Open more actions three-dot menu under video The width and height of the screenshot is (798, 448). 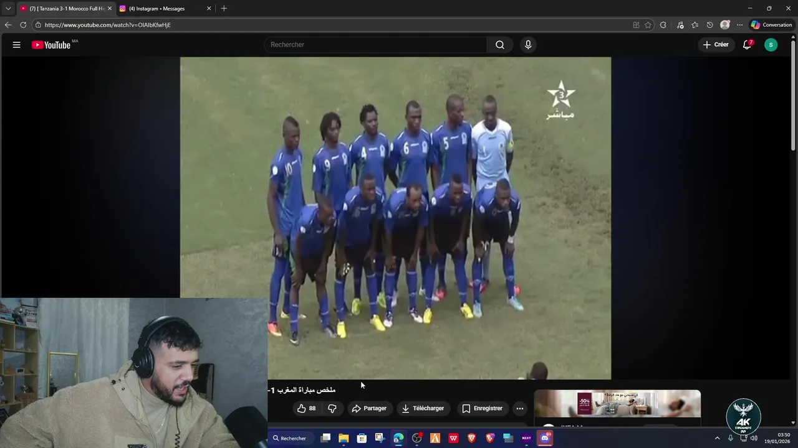(520, 408)
